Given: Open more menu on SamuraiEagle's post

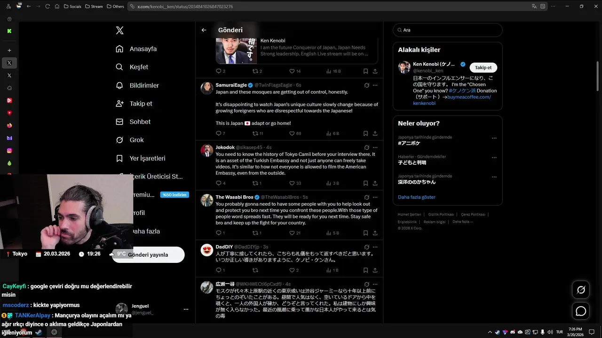Looking at the screenshot, I should [375, 85].
